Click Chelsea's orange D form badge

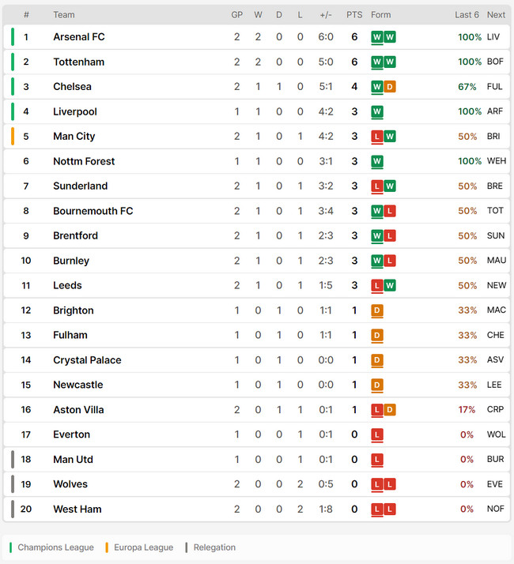390,87
